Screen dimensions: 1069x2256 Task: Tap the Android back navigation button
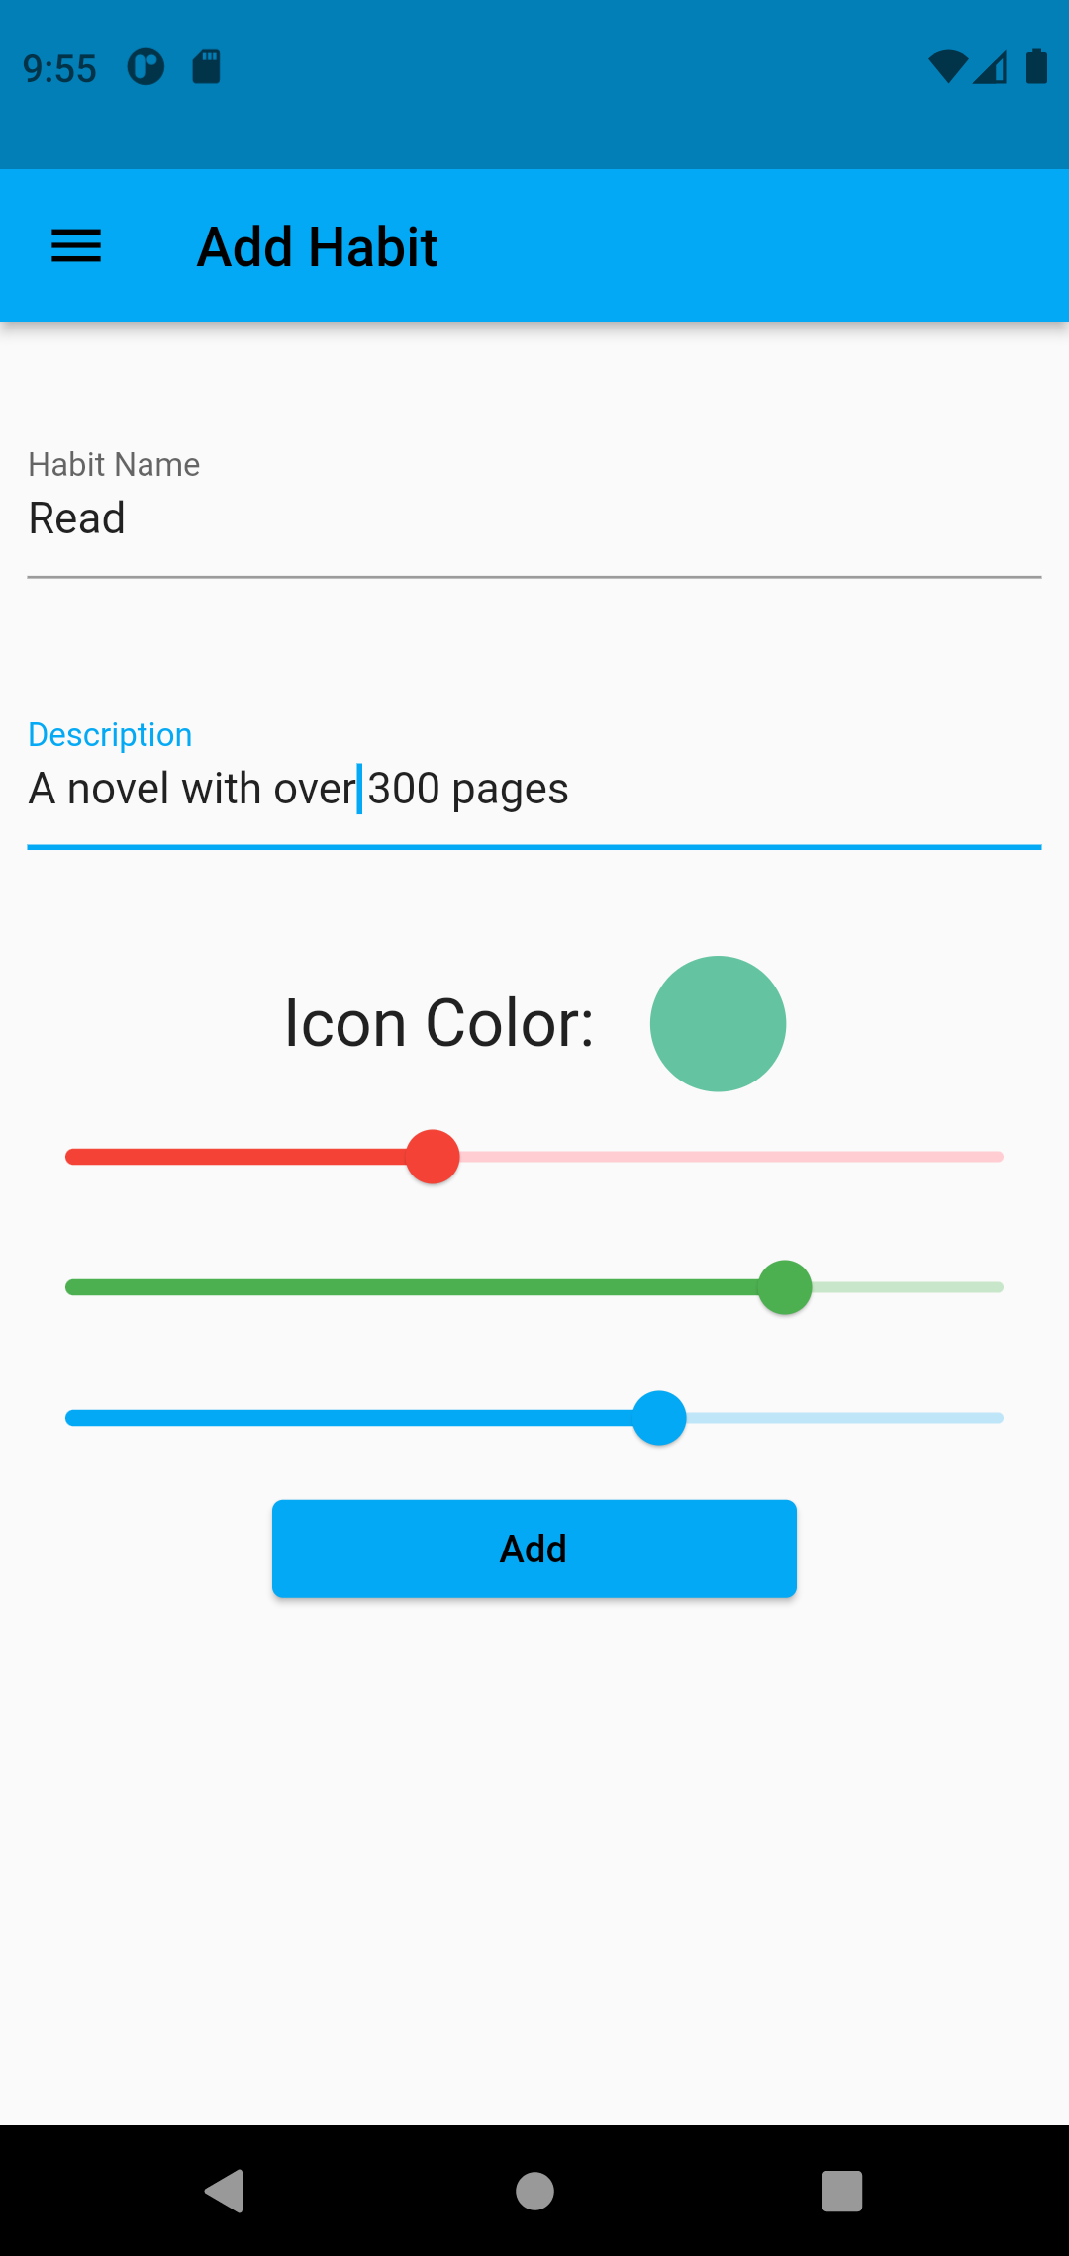tap(225, 2191)
